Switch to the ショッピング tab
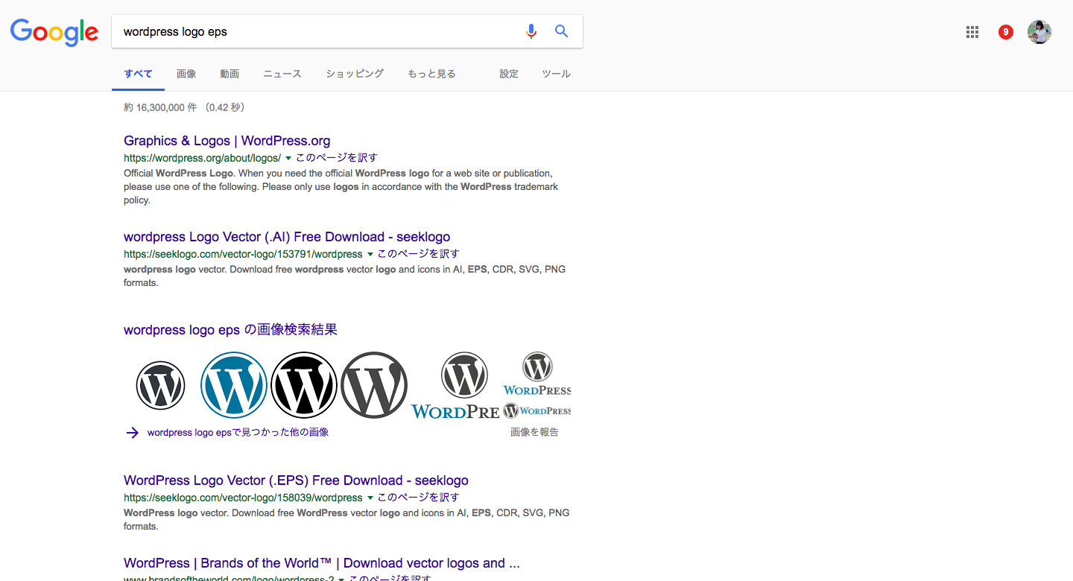 [x=355, y=74]
